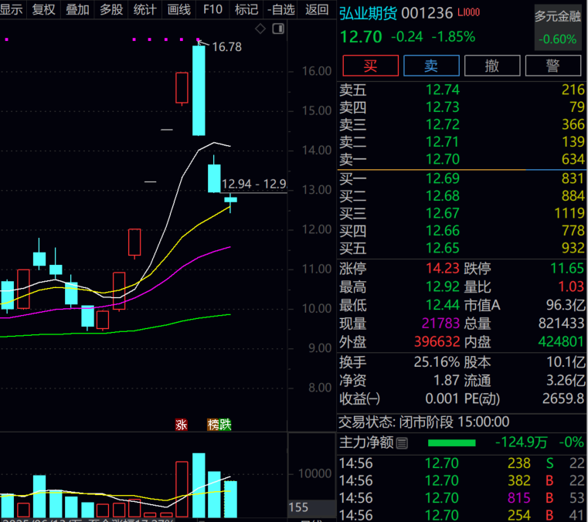This screenshot has height=522, width=588.
Task: Click the orange 榜 marker badge
Action: [213, 425]
